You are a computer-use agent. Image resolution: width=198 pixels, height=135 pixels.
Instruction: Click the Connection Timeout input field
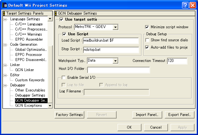177,61
